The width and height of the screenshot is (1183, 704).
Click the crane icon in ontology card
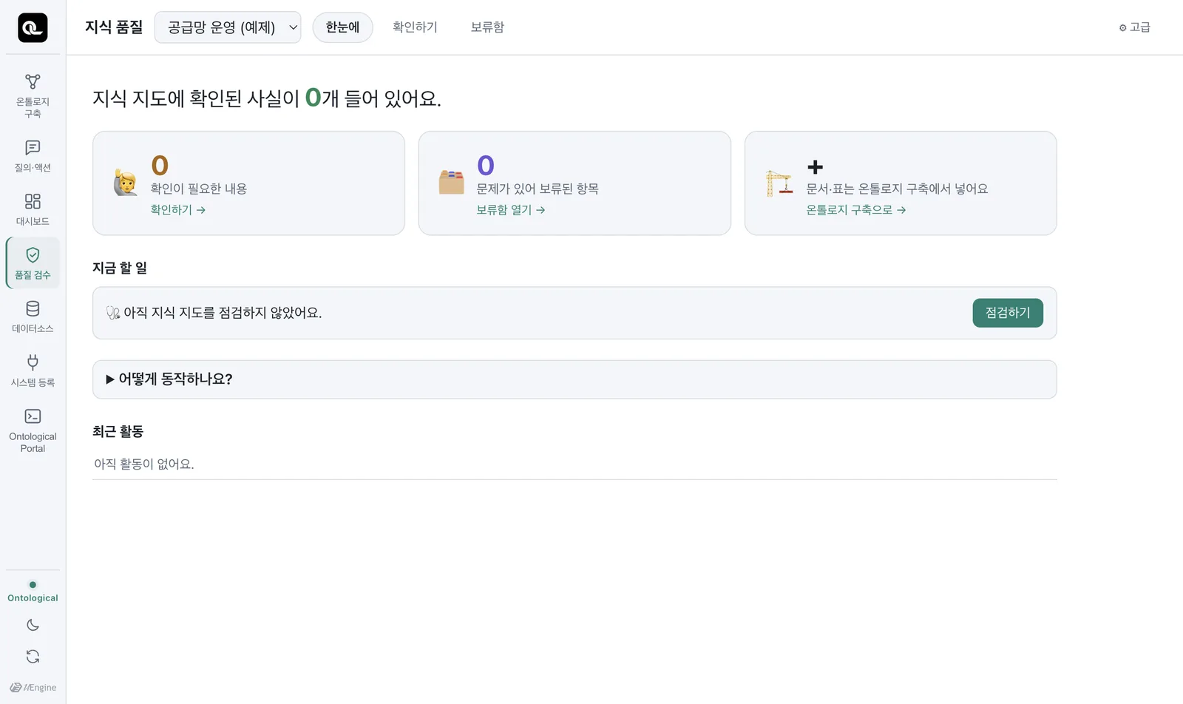(x=779, y=183)
